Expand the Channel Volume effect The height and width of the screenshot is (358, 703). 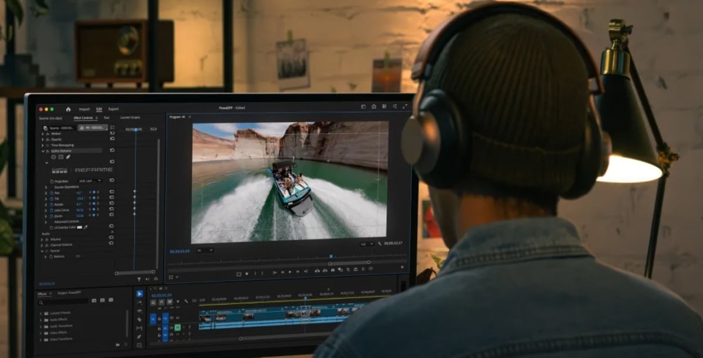(x=42, y=245)
